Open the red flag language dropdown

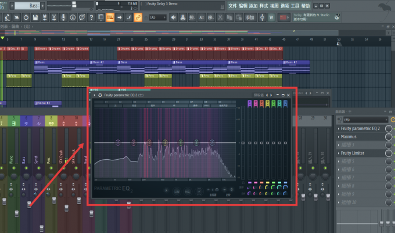coord(283,17)
